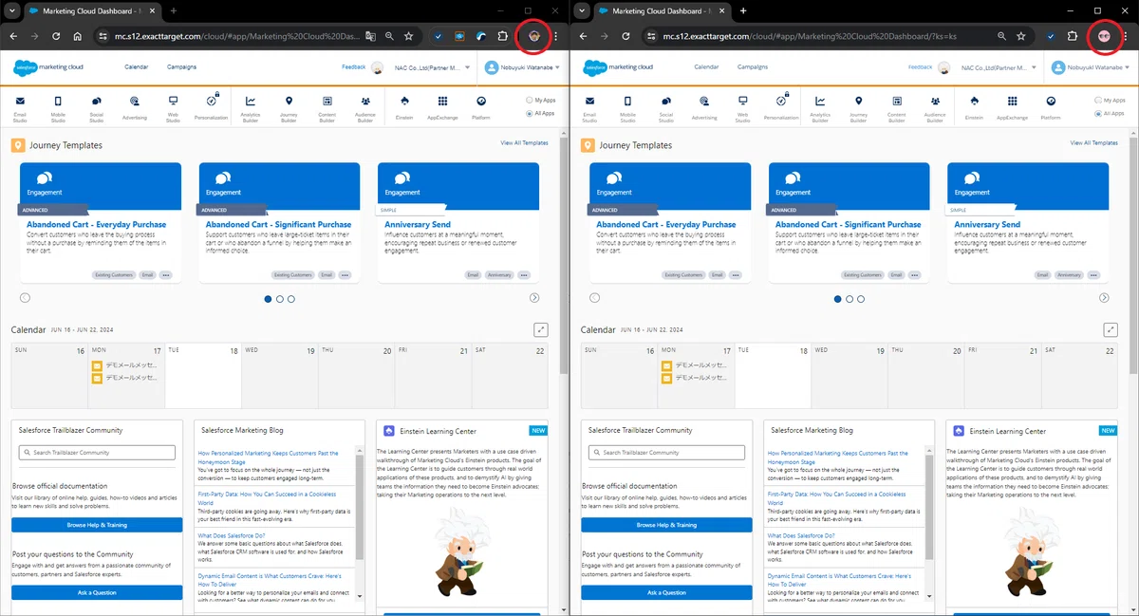Open the Calendar menu in left window
The width and height of the screenshot is (1139, 616).
point(137,67)
